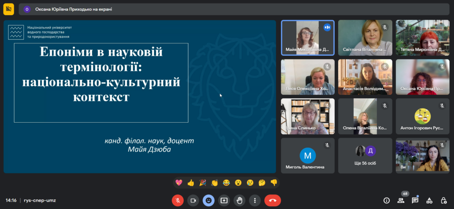Close the emoji reactions panel button

click(x=208, y=200)
